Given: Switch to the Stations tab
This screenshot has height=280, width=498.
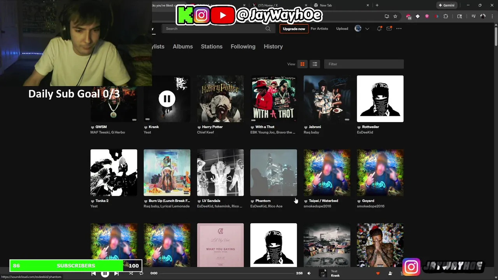Looking at the screenshot, I should coord(212,47).
